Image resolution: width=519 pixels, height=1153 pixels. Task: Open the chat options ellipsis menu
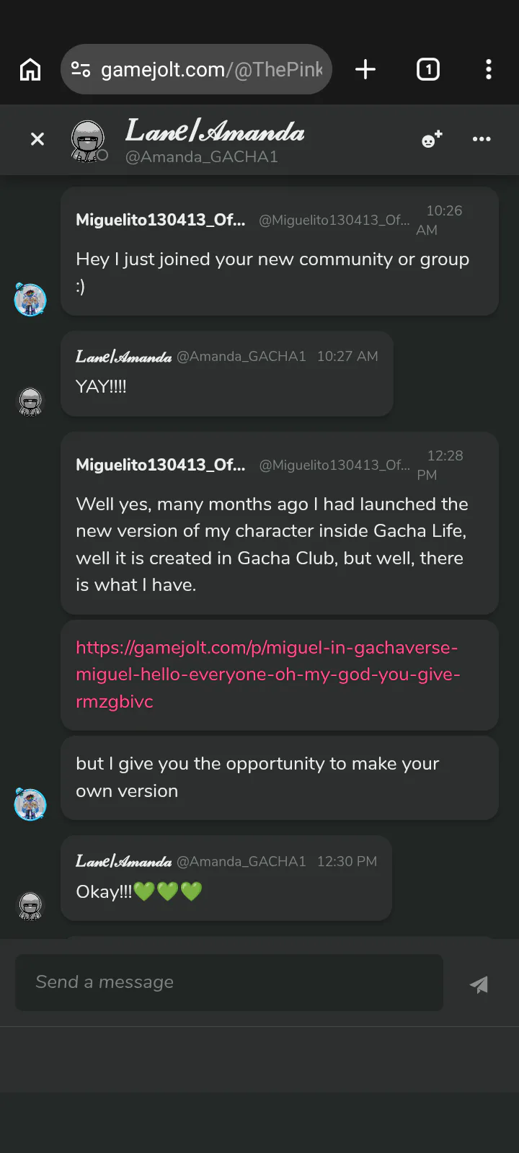coord(482,139)
